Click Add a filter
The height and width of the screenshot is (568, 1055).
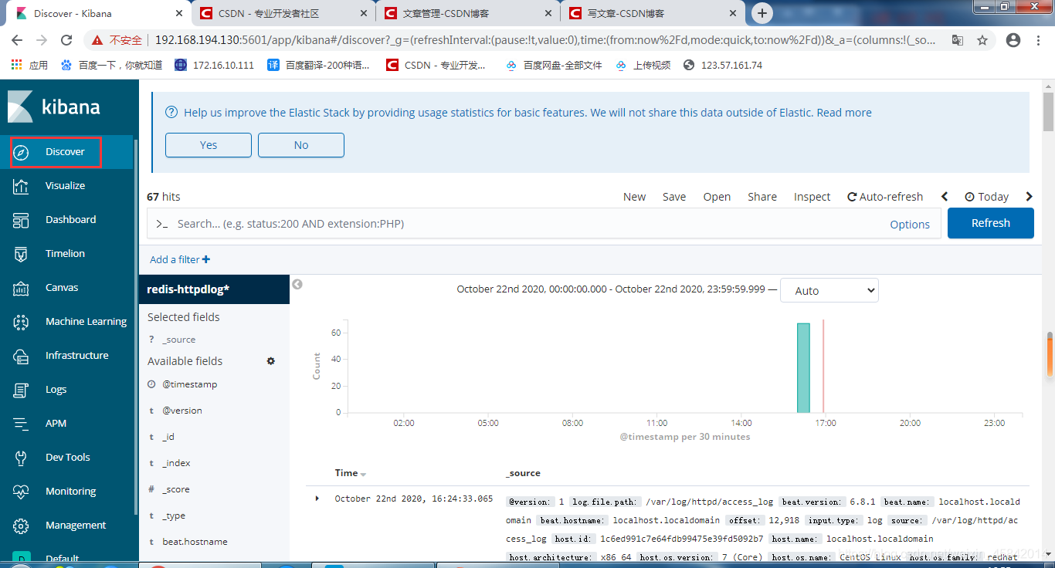coord(180,259)
